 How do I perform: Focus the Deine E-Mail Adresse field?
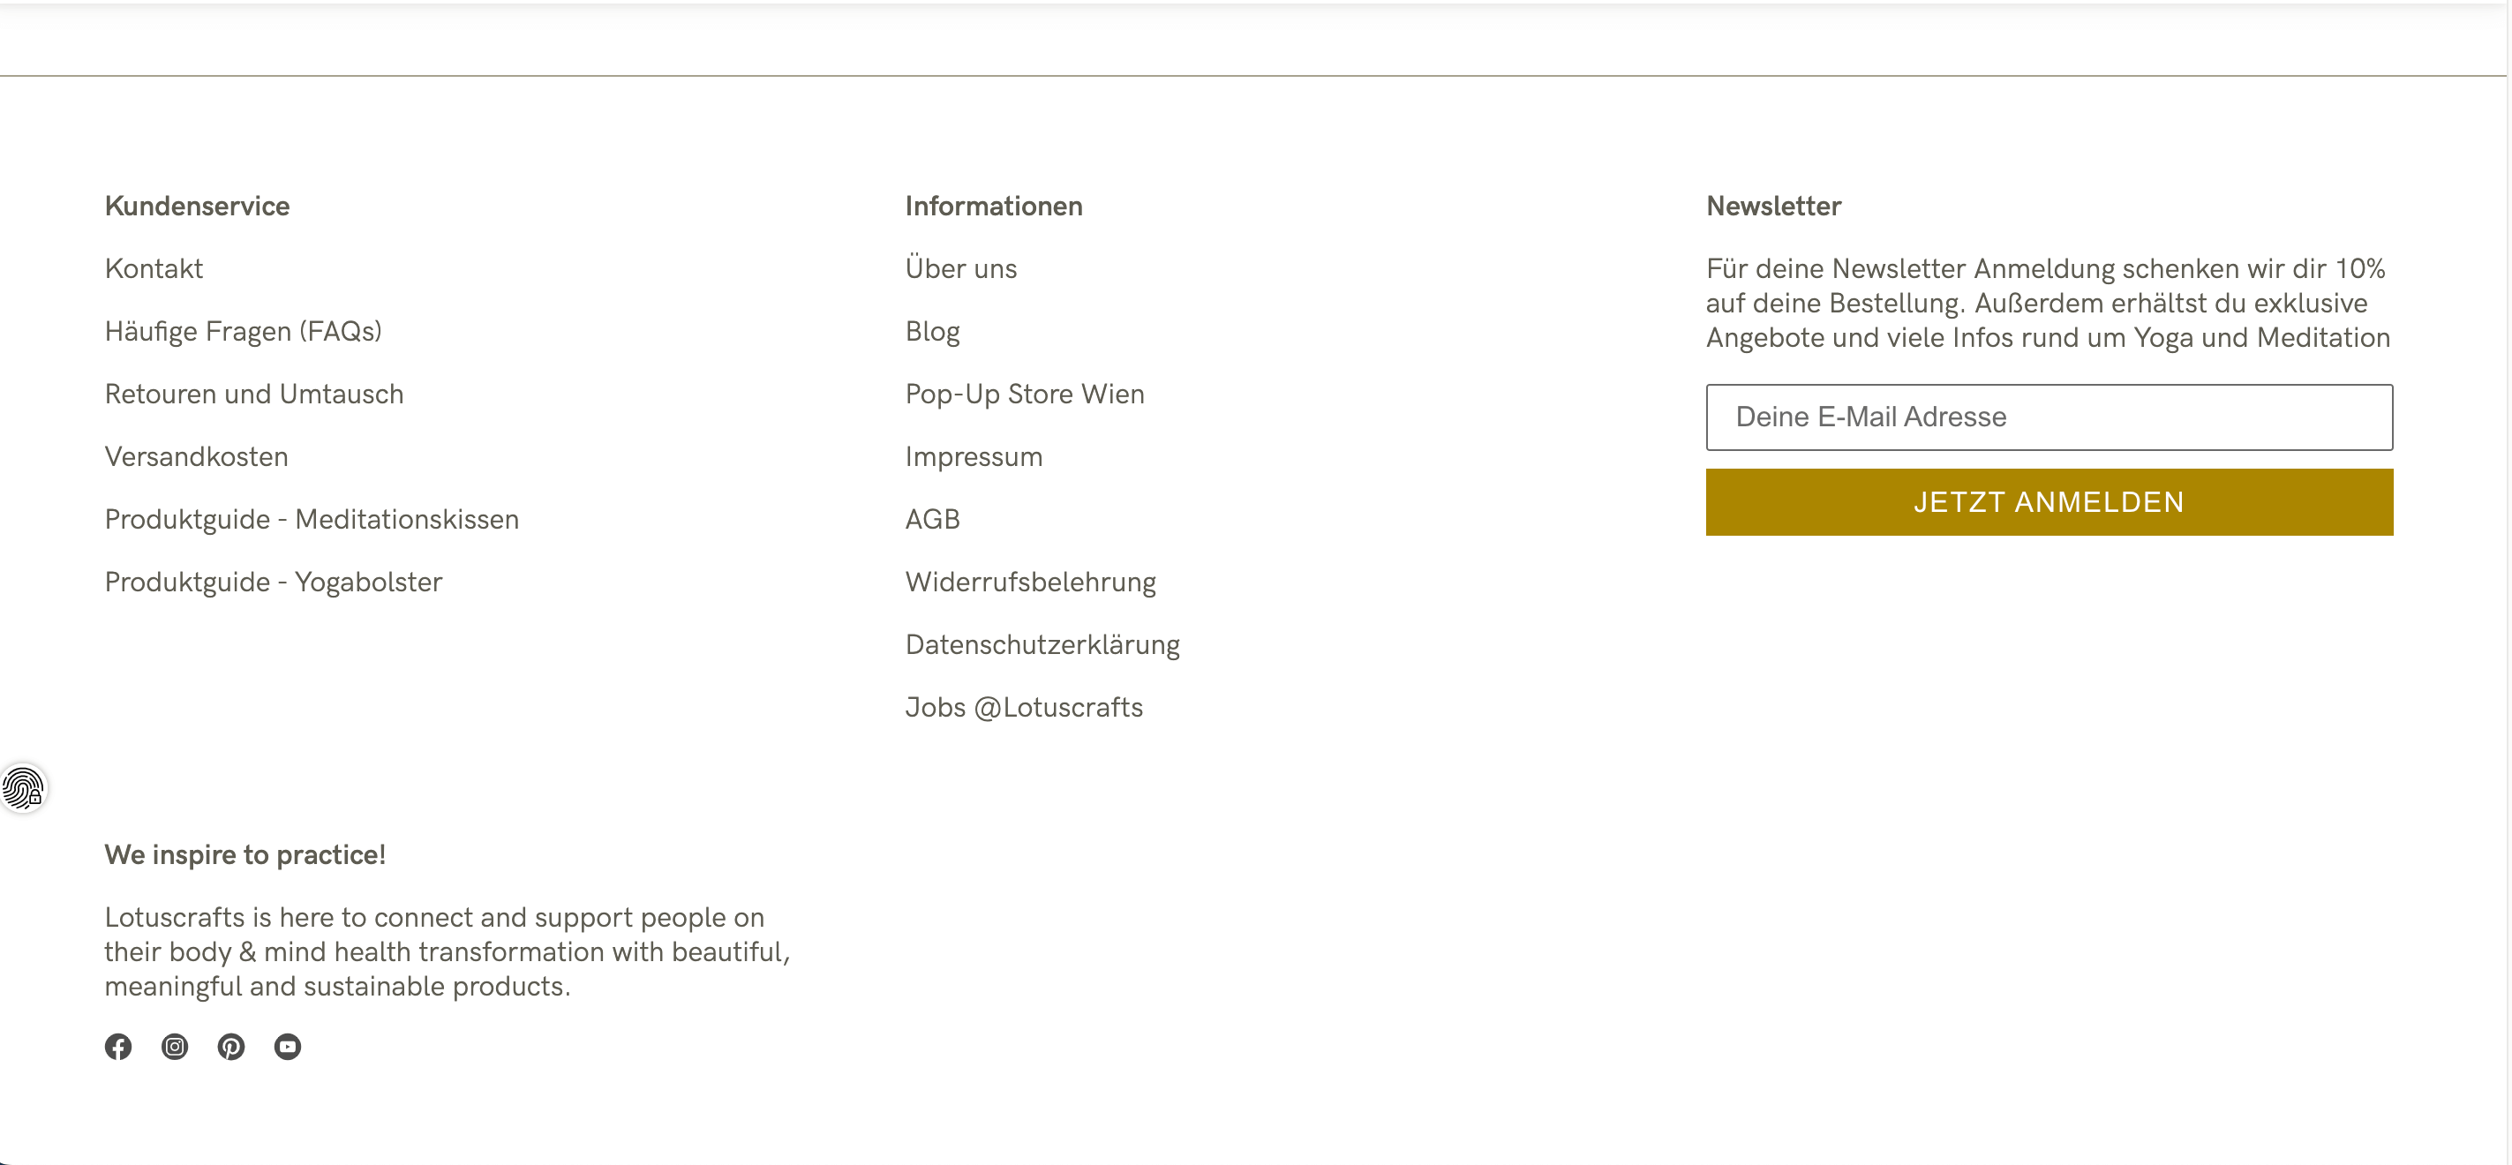(2049, 417)
